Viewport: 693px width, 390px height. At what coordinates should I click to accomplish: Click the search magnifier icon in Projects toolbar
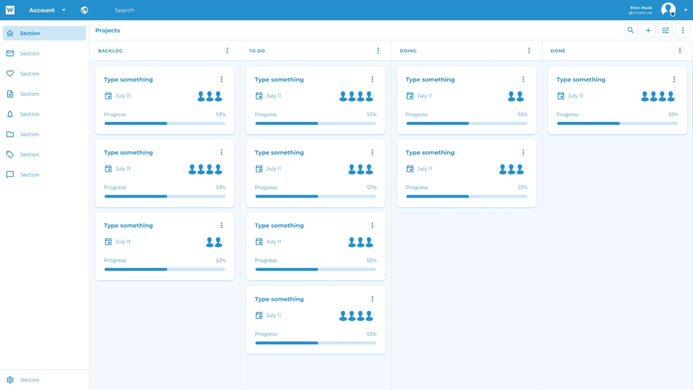point(631,31)
